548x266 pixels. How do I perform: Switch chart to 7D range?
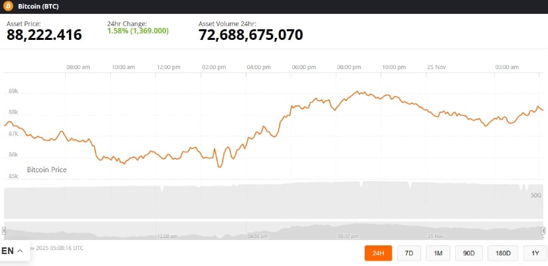409,253
